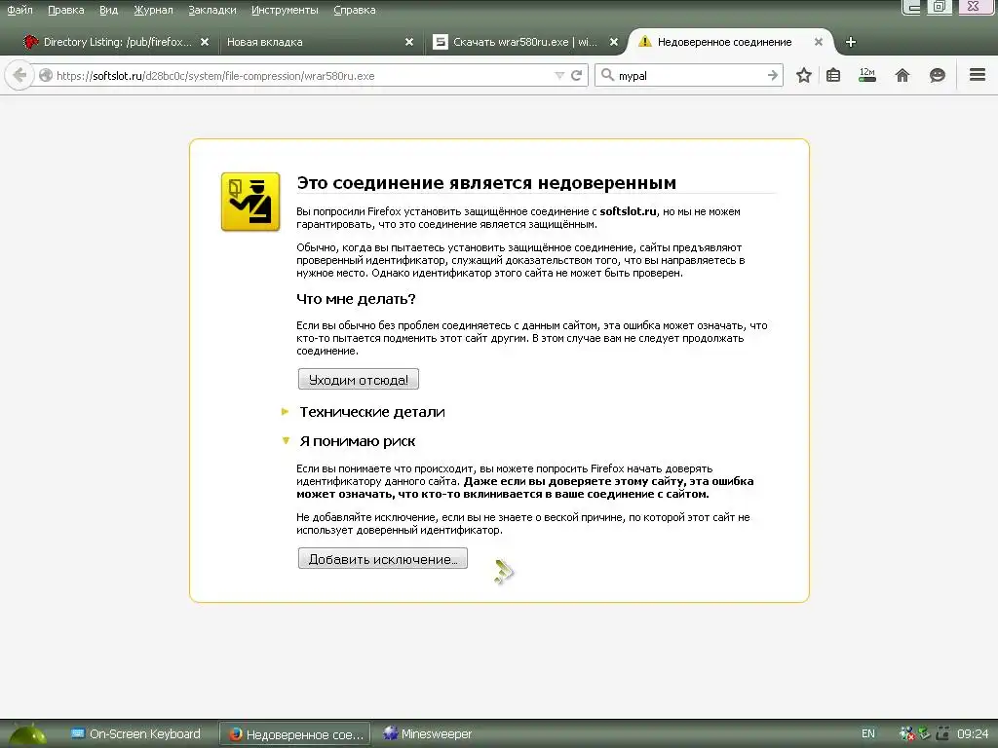Bookmark this page with the star icon
The height and width of the screenshot is (748, 998).
tap(804, 76)
